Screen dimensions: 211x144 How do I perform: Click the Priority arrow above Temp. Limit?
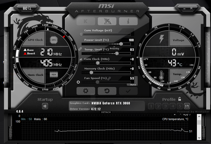coord(114,47)
